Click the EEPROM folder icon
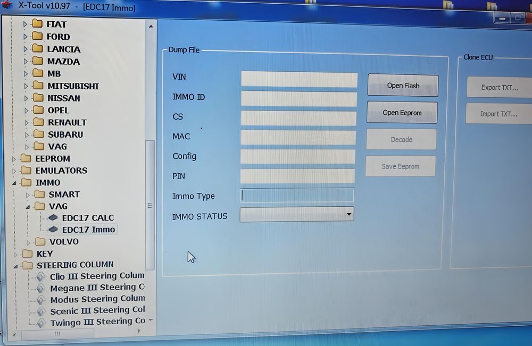Screen dimensions: 532x346 tap(26, 158)
